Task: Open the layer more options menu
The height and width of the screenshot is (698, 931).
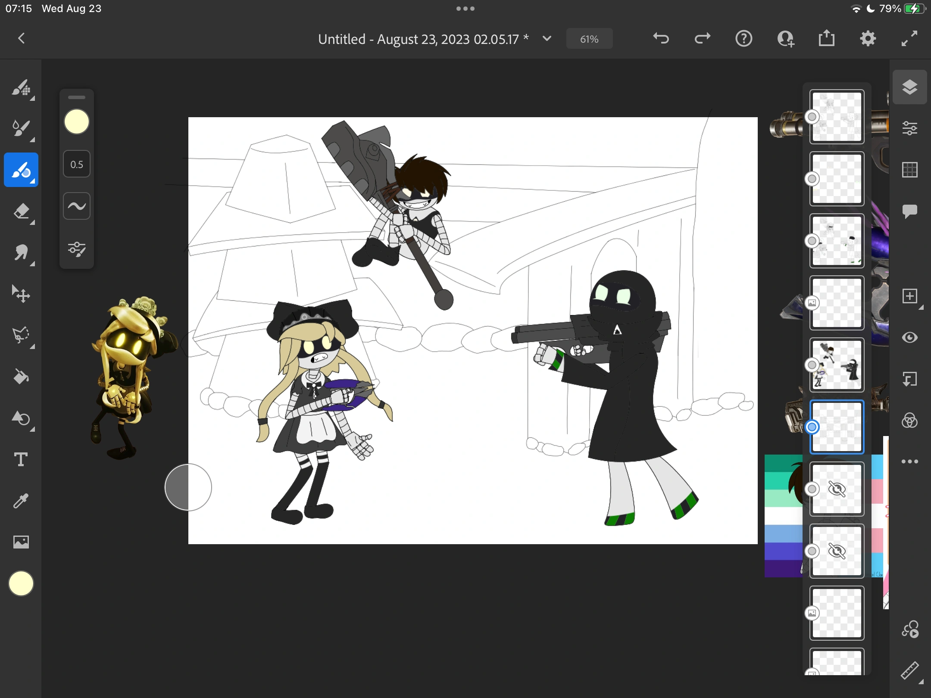Action: point(909,461)
